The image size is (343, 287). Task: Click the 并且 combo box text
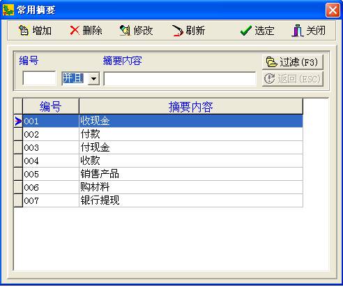[x=73, y=78]
